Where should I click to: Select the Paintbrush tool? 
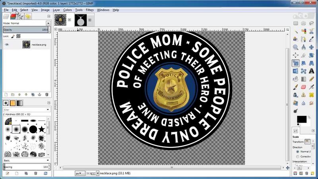296,87
